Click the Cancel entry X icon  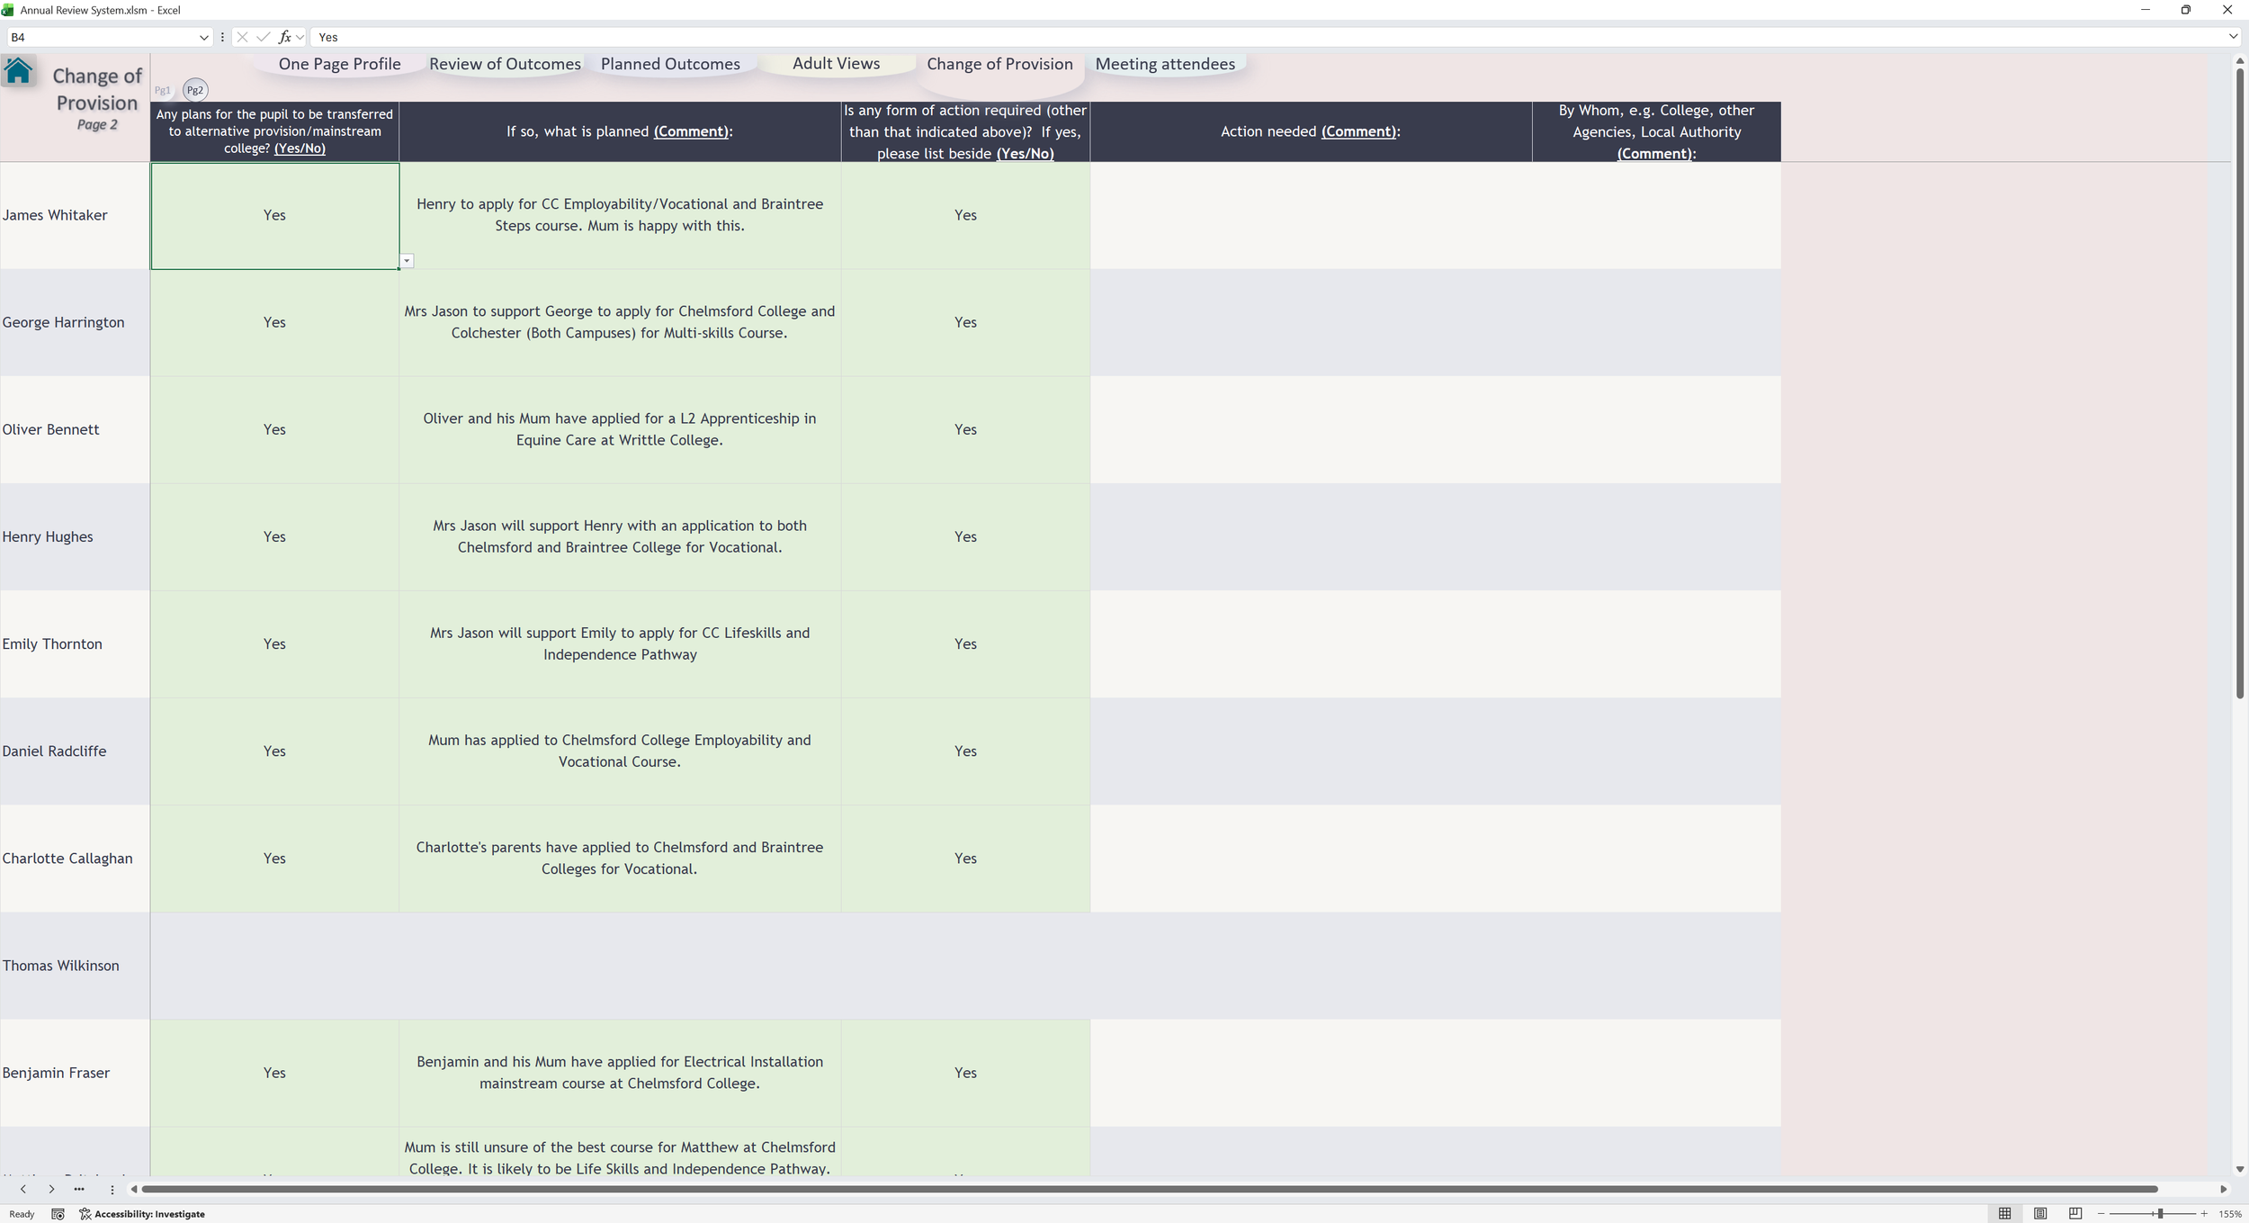(242, 37)
